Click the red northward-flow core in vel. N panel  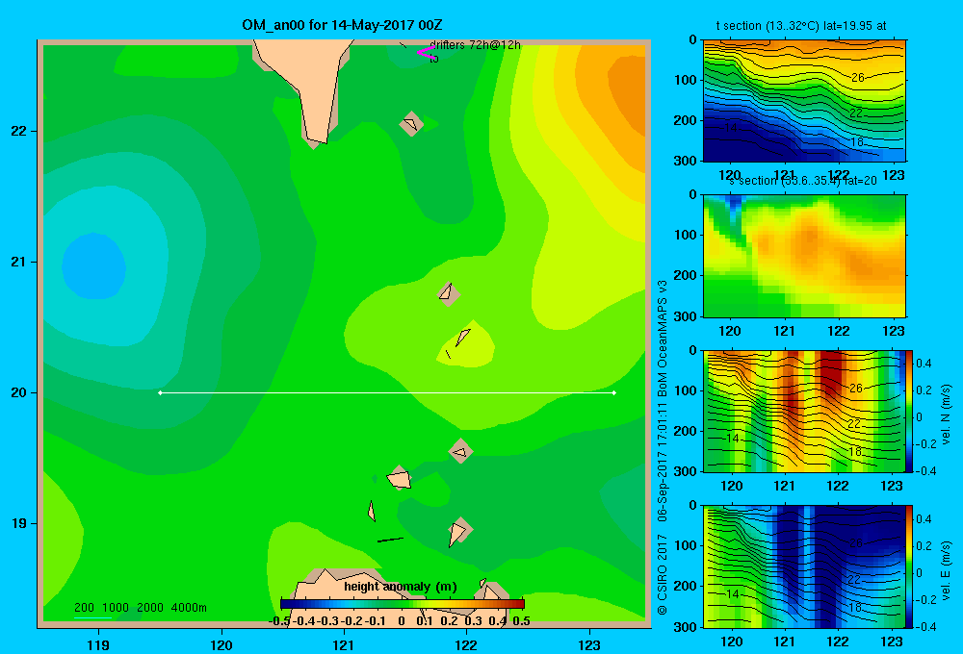tap(833, 371)
